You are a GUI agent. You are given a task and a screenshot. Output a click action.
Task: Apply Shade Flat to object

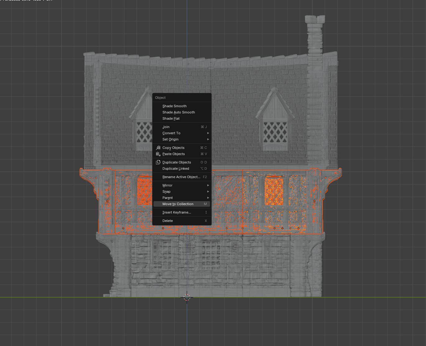pos(171,118)
